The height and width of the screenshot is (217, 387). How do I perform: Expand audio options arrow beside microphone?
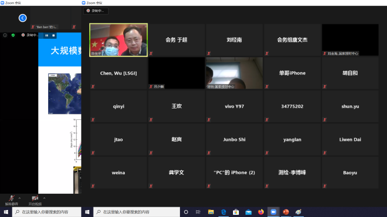pyautogui.click(x=19, y=198)
